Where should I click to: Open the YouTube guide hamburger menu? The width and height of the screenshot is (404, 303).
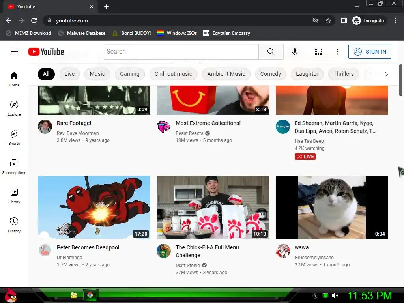tap(14, 52)
